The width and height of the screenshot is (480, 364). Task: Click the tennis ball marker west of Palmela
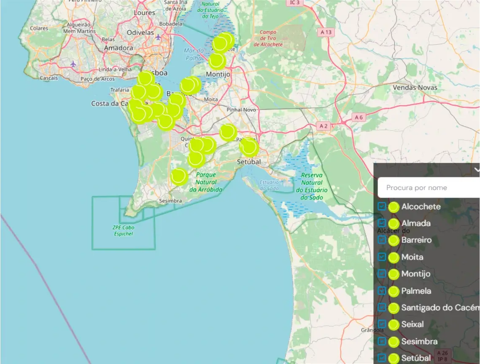coord(228,132)
